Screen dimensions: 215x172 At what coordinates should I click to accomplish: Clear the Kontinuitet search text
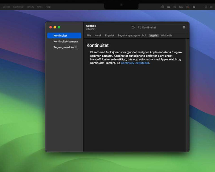coord(184,27)
